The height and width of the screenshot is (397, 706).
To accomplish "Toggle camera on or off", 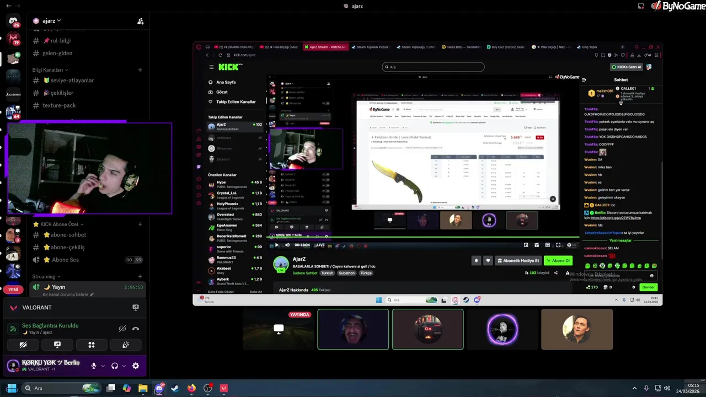I will [23, 345].
